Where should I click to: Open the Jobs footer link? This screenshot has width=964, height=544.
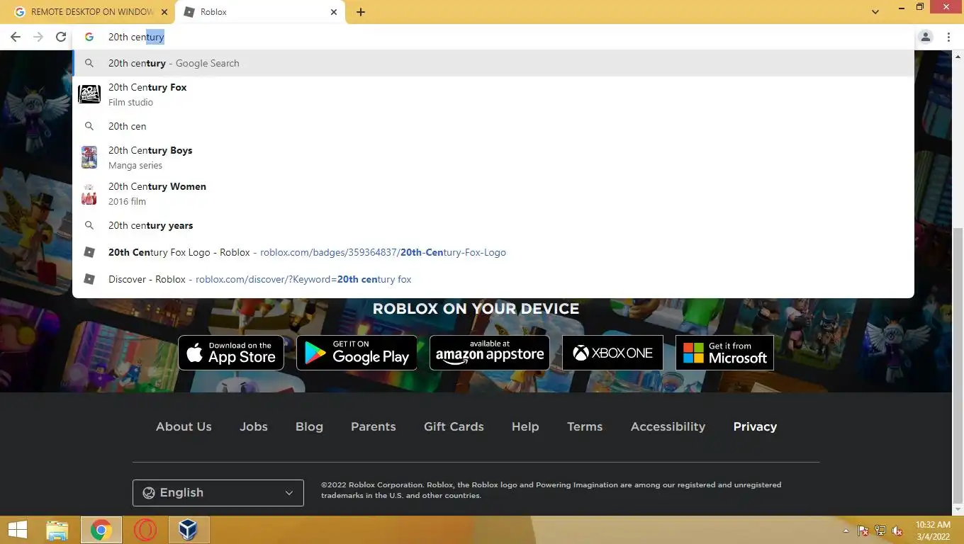point(254,426)
